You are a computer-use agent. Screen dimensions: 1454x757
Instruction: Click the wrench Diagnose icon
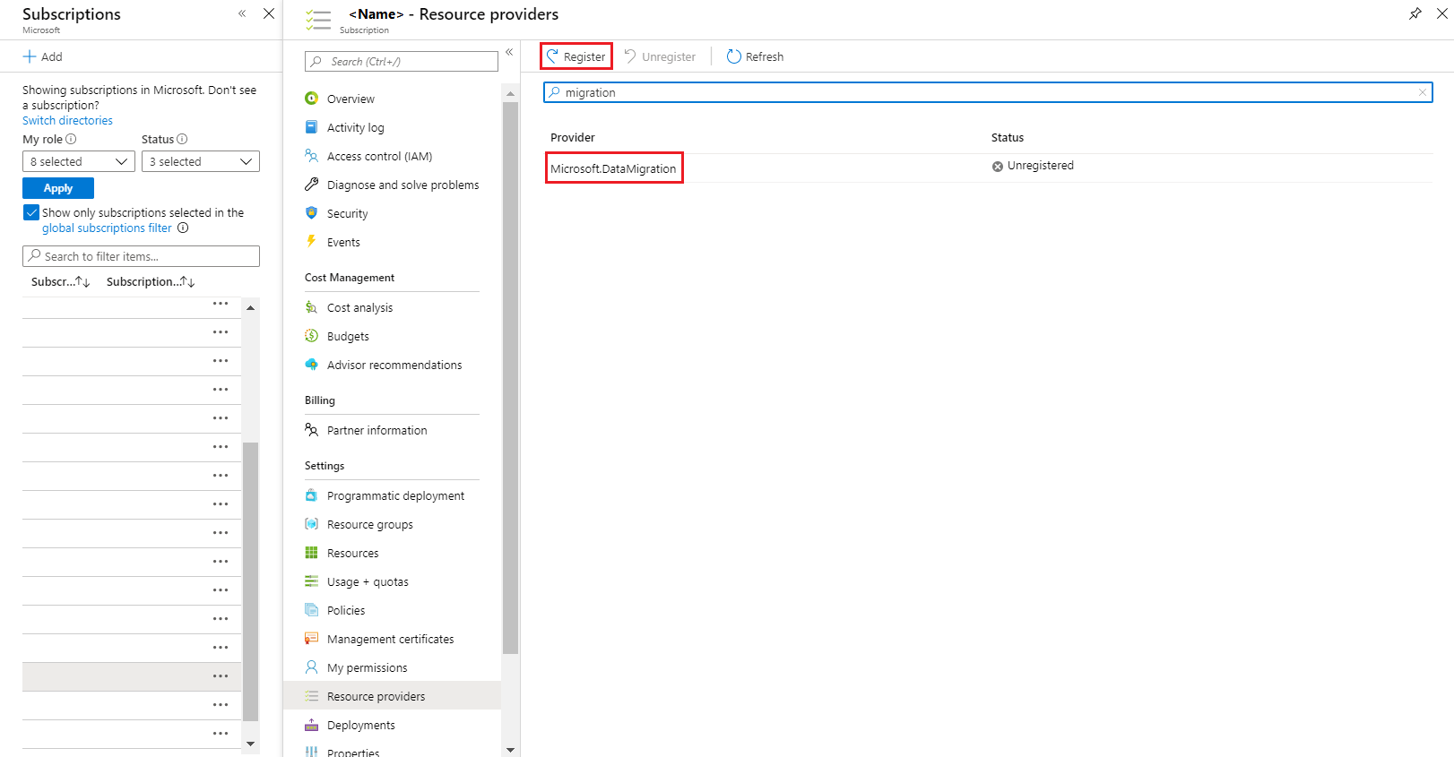pos(311,185)
